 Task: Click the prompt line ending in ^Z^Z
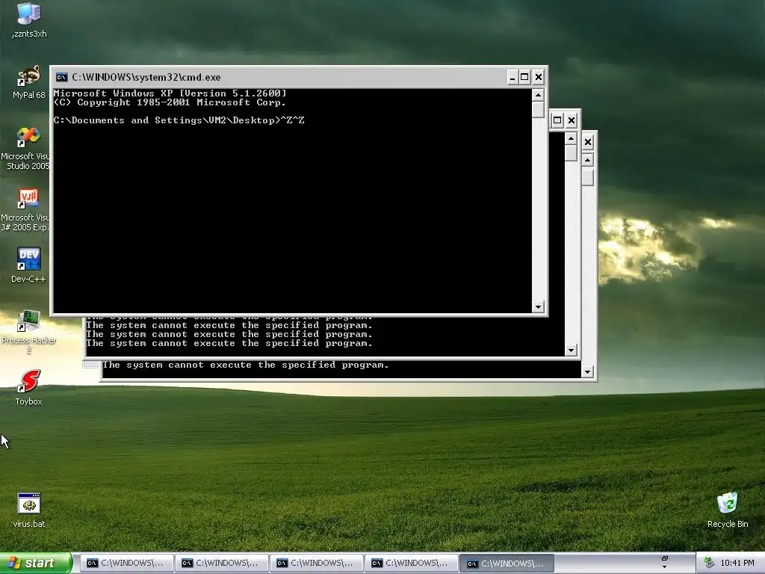179,120
